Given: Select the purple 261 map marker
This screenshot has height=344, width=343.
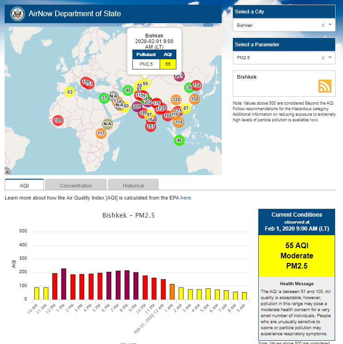Looking at the screenshot, I should (x=180, y=76).
